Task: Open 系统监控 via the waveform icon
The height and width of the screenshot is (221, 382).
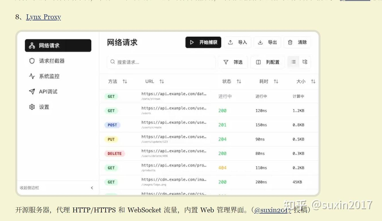Action: point(32,76)
